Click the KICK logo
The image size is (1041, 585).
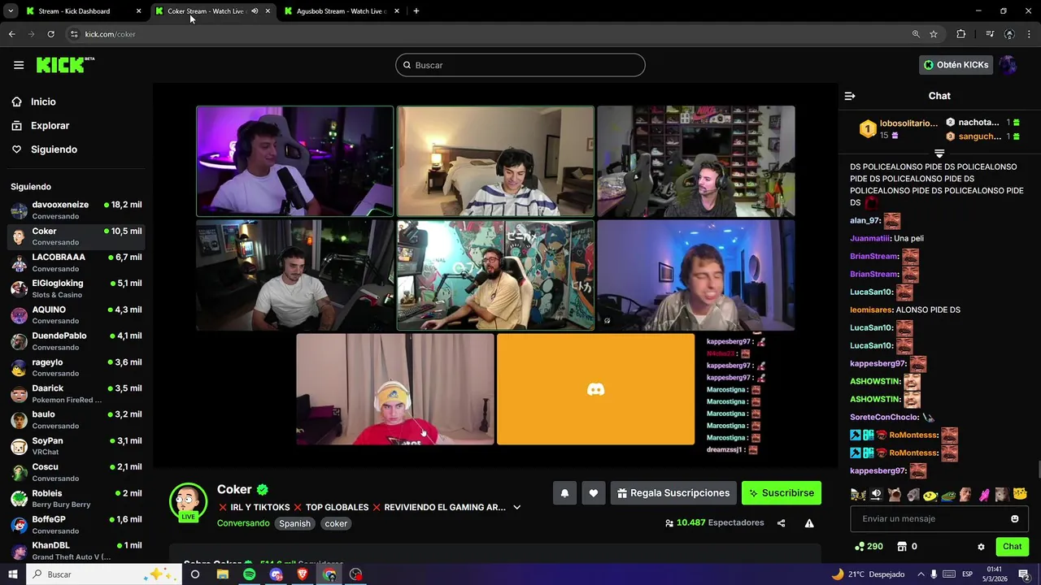point(65,65)
